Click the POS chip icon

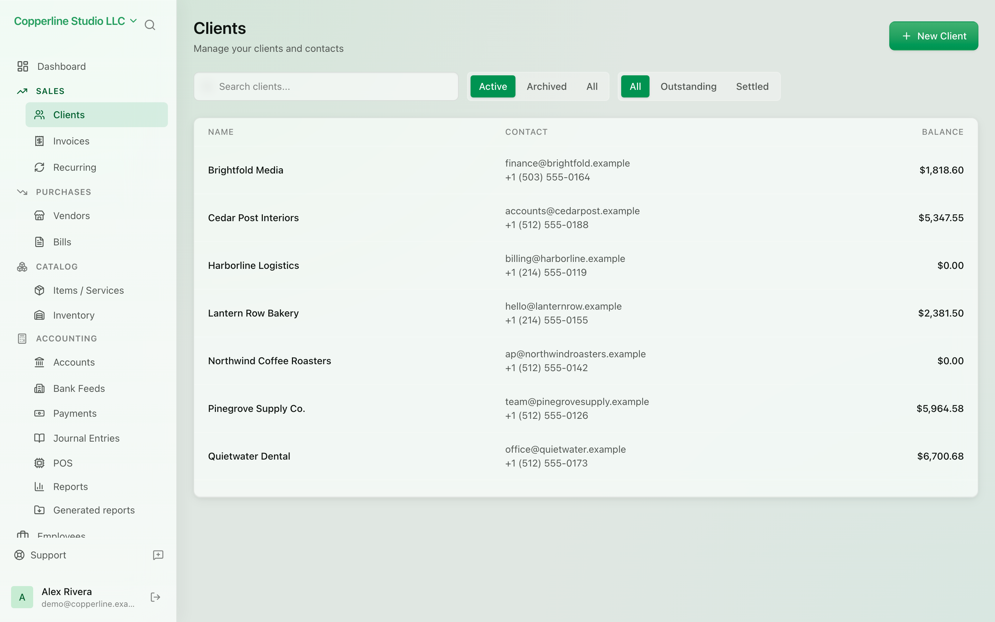tap(39, 463)
